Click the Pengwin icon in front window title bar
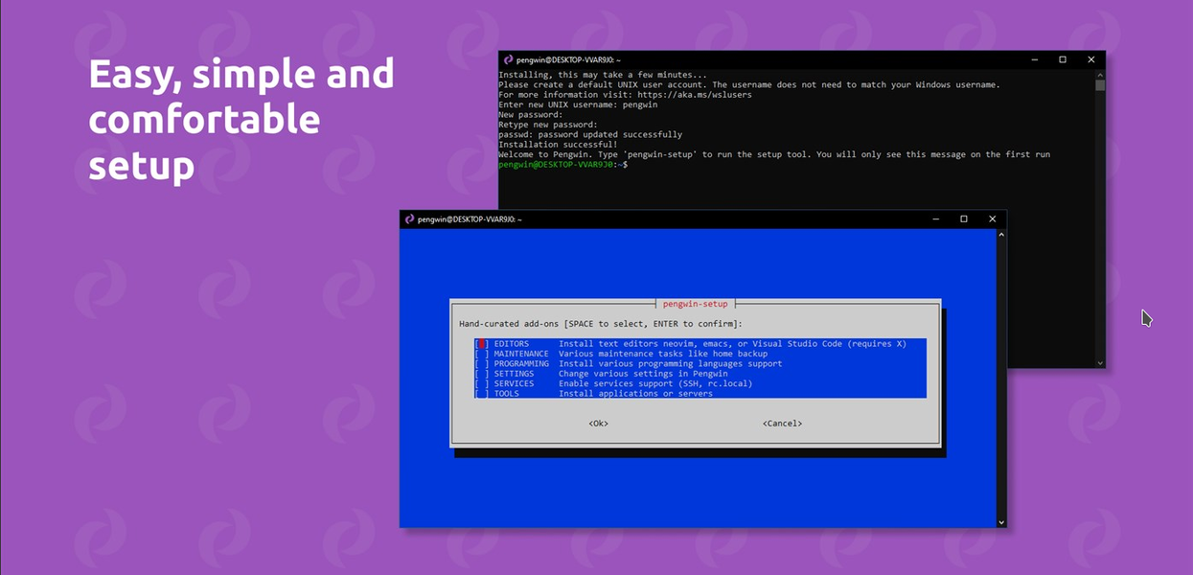Screen dimensions: 1193x575 (410, 219)
